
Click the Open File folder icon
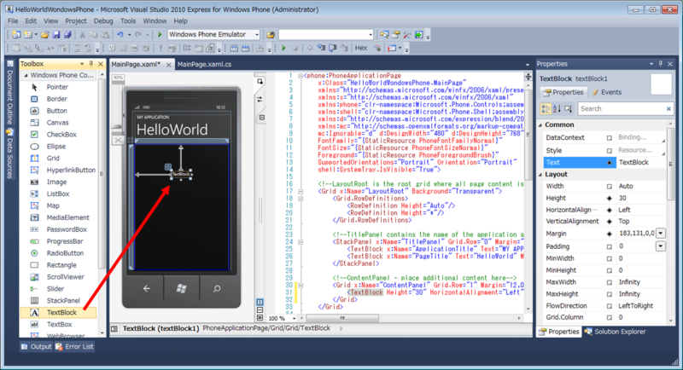coord(45,34)
